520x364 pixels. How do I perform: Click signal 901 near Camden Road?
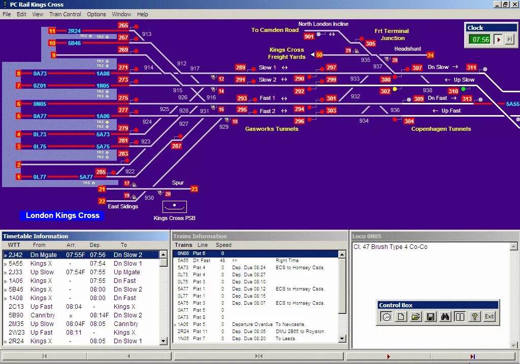pyautogui.click(x=309, y=37)
